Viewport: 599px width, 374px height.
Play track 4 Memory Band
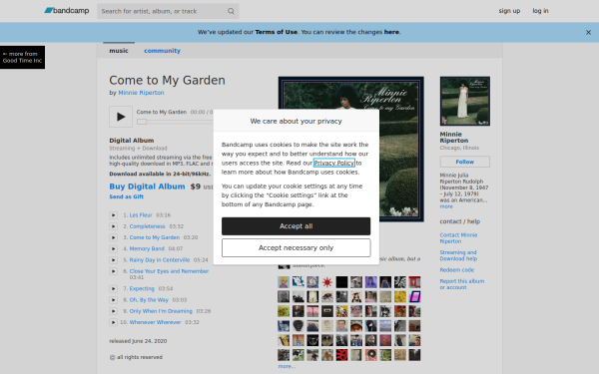(x=113, y=248)
